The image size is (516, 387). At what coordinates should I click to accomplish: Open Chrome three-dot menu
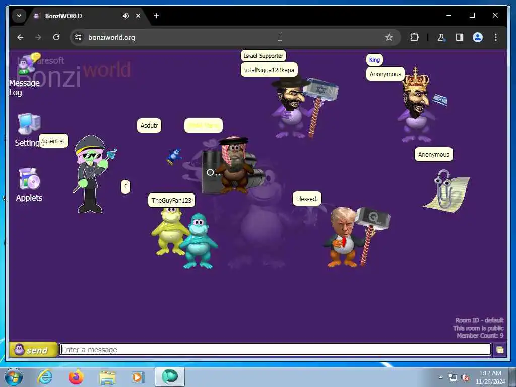496,37
